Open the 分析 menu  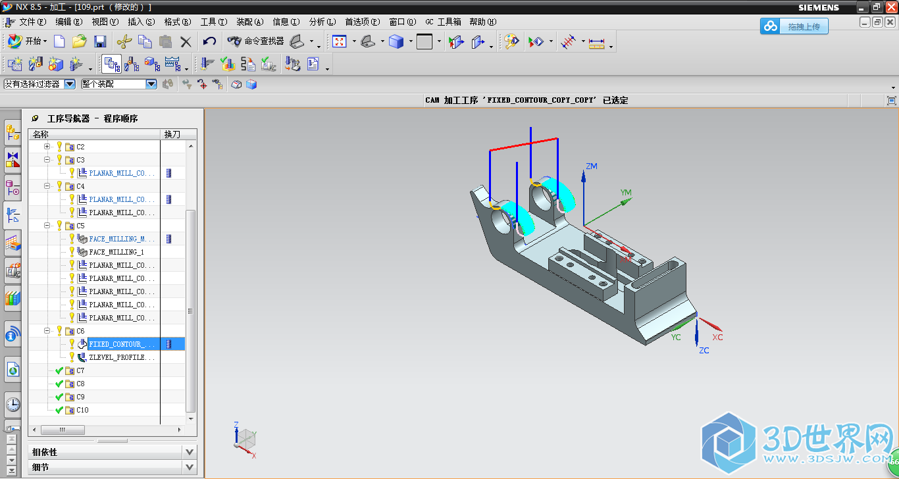pos(322,22)
